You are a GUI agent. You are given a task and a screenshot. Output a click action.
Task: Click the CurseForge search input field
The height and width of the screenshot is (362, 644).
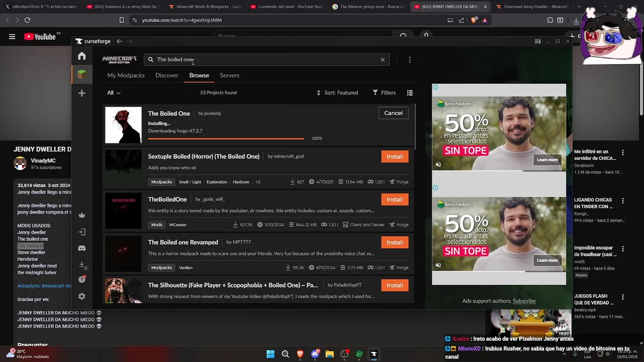pyautogui.click(x=266, y=59)
